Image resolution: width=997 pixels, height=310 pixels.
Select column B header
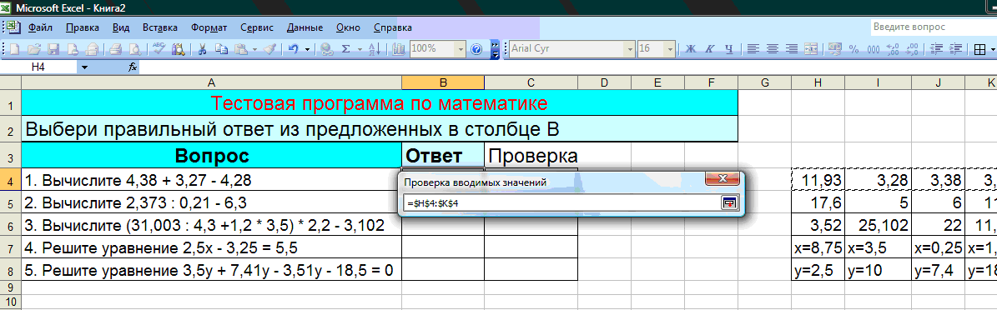tap(442, 82)
